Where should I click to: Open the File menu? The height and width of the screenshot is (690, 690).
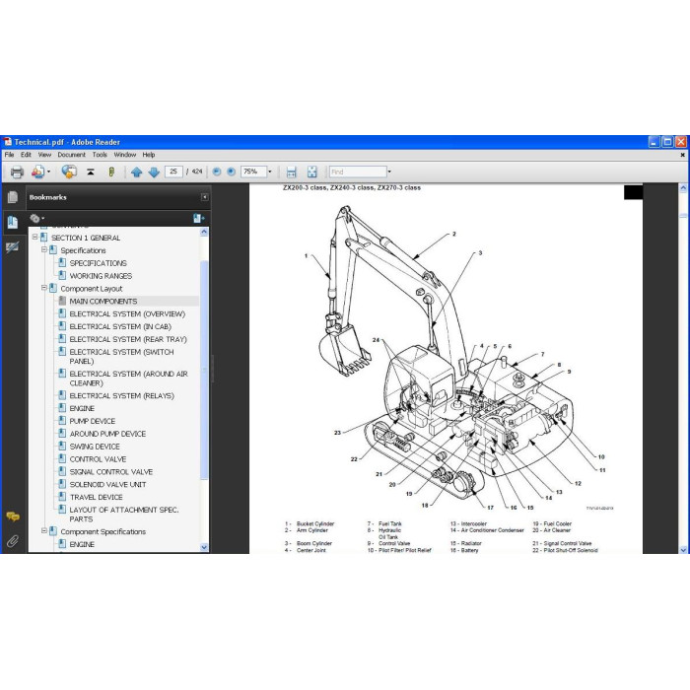[9, 155]
